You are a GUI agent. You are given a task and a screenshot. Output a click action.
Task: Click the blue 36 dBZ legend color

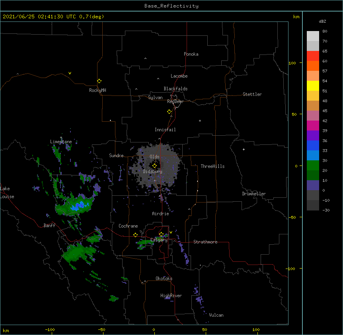pos(313,145)
